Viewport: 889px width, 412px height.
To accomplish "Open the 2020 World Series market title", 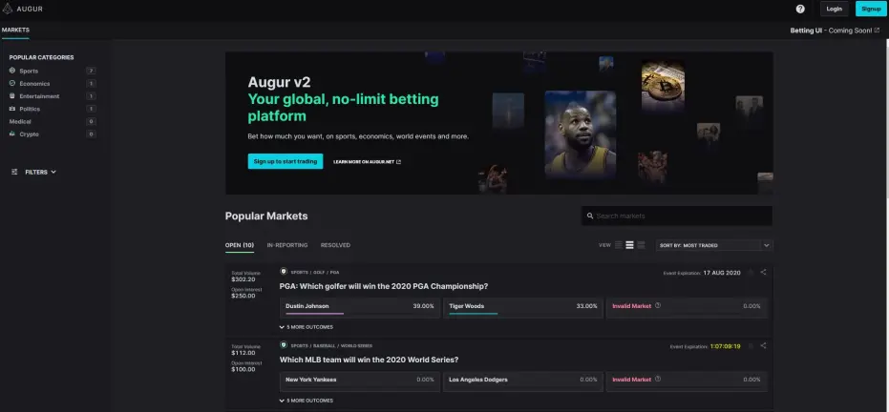I will coord(370,360).
